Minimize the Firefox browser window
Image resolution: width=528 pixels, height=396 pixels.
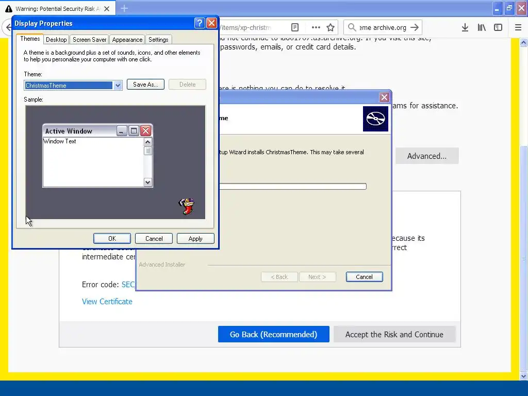point(497,8)
